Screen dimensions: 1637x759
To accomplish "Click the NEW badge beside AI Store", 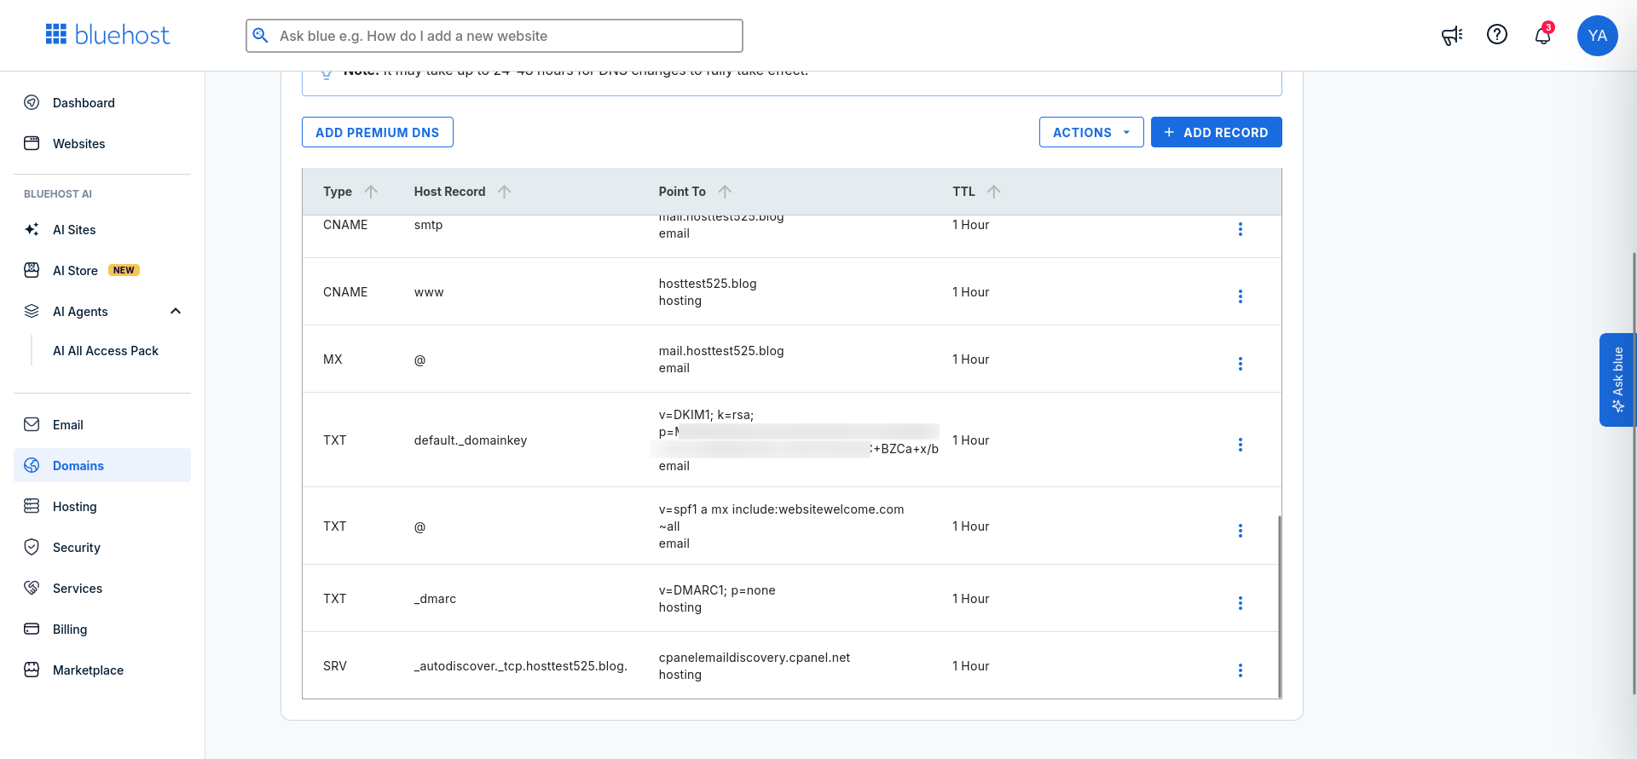I will click(x=124, y=270).
